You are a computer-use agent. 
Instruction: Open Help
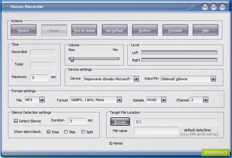pyautogui.click(x=205, y=31)
